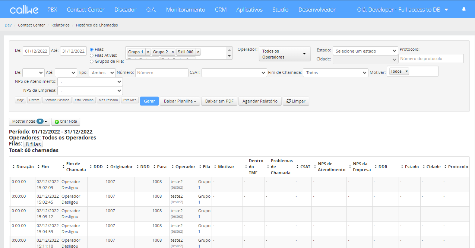Sort by Protocolo column header
475x248 pixels.
[456, 167]
